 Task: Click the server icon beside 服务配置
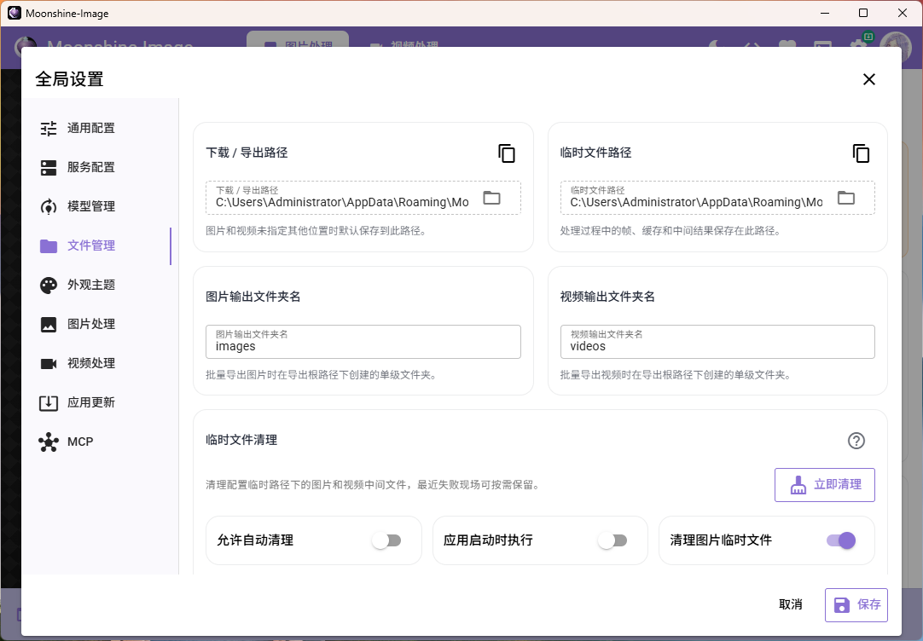tap(49, 168)
